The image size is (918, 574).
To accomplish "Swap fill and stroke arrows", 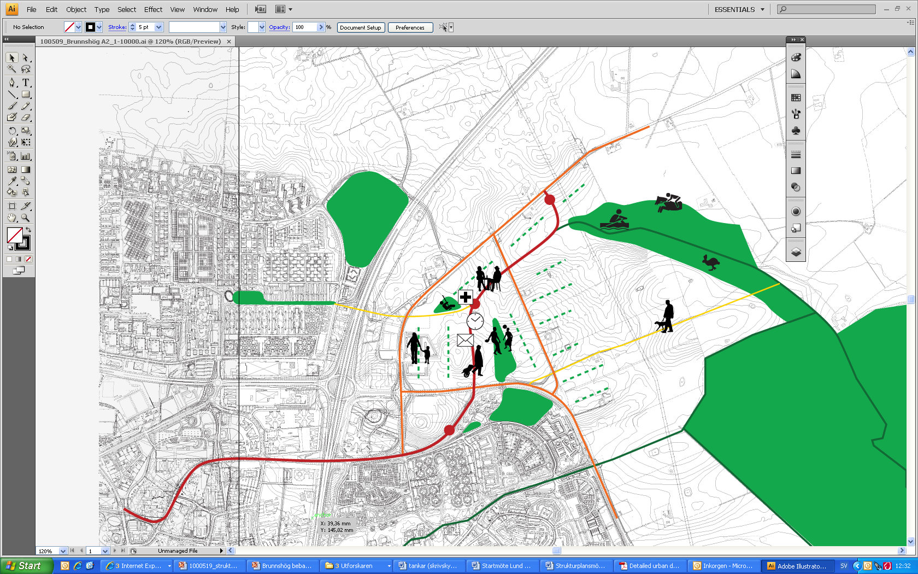I will coord(28,230).
